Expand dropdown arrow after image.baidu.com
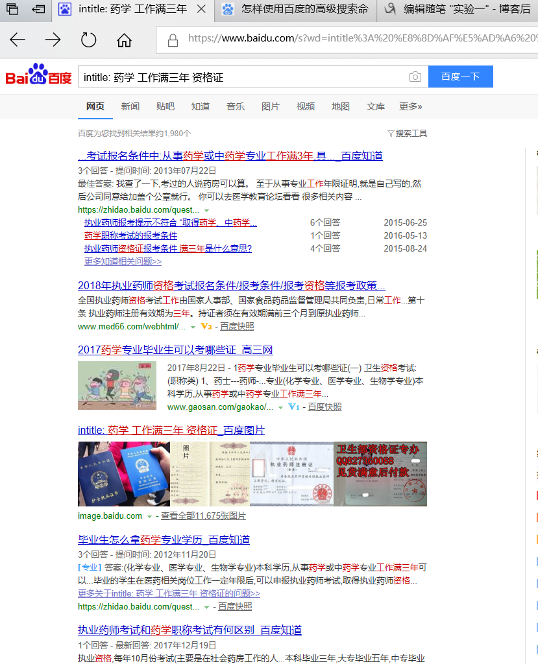The height and width of the screenshot is (664, 538). coord(149,517)
